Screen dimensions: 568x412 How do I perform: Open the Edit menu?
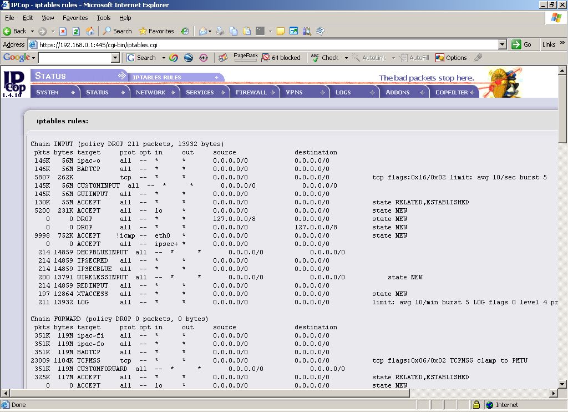(28, 18)
